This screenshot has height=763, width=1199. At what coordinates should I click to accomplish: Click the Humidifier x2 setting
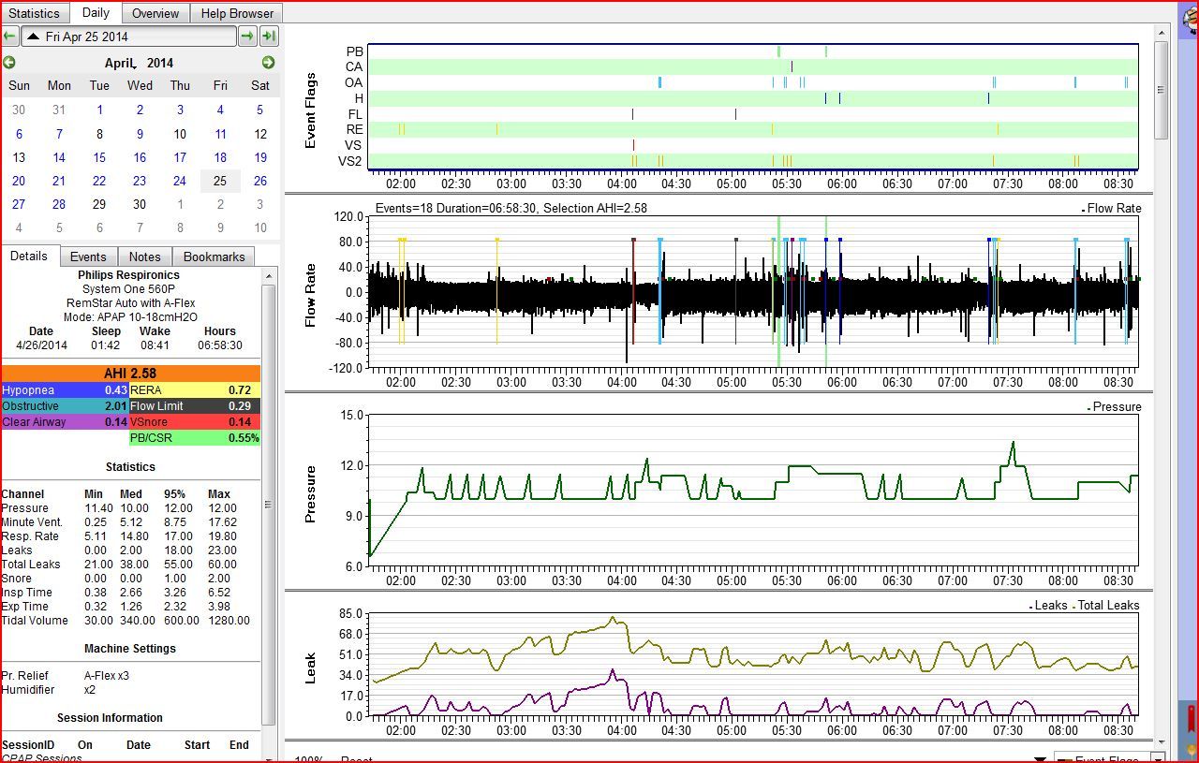(x=49, y=690)
